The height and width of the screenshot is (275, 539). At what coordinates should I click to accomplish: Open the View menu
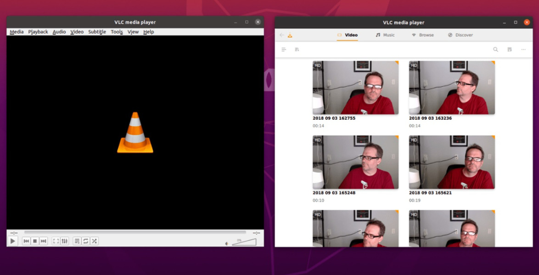133,32
